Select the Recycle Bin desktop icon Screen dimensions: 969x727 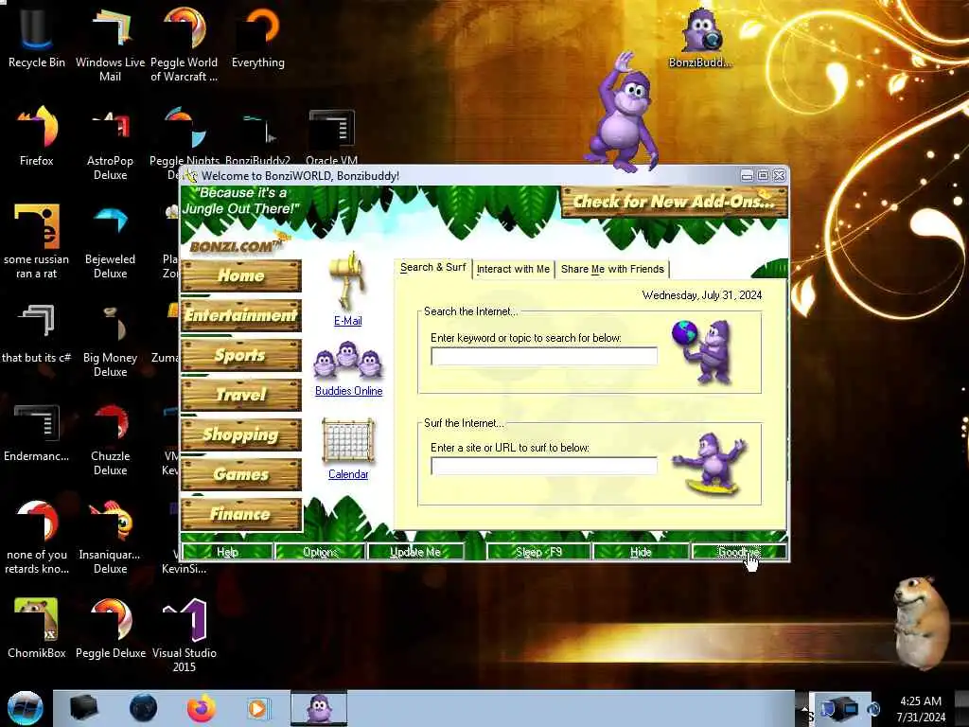coord(37,37)
